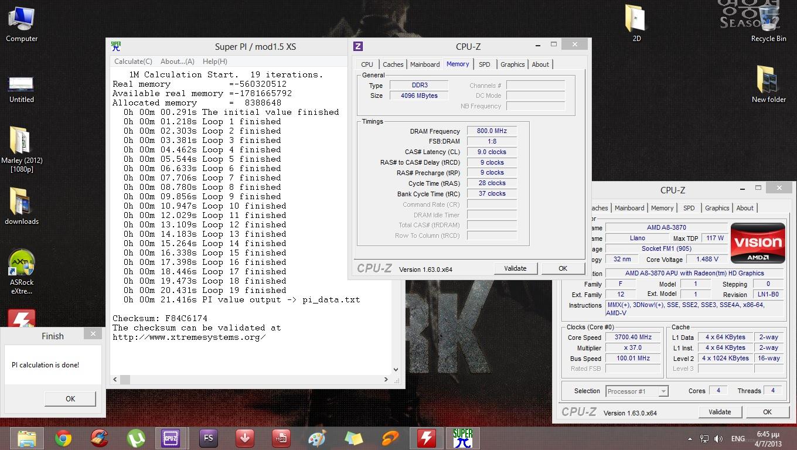Open File Explorer from the taskbar

coord(27,438)
